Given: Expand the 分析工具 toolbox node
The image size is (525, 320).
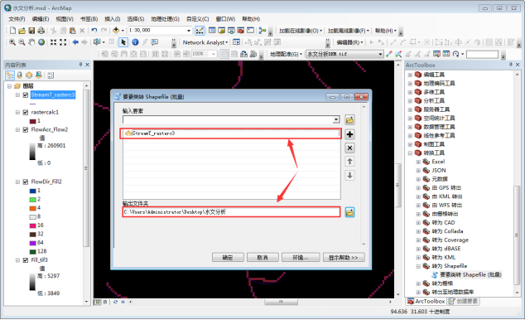Looking at the screenshot, I should (410, 101).
